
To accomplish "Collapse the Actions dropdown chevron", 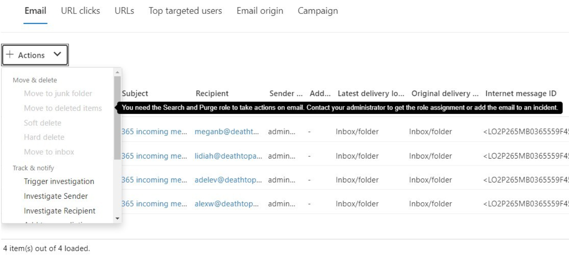I will pyautogui.click(x=57, y=55).
